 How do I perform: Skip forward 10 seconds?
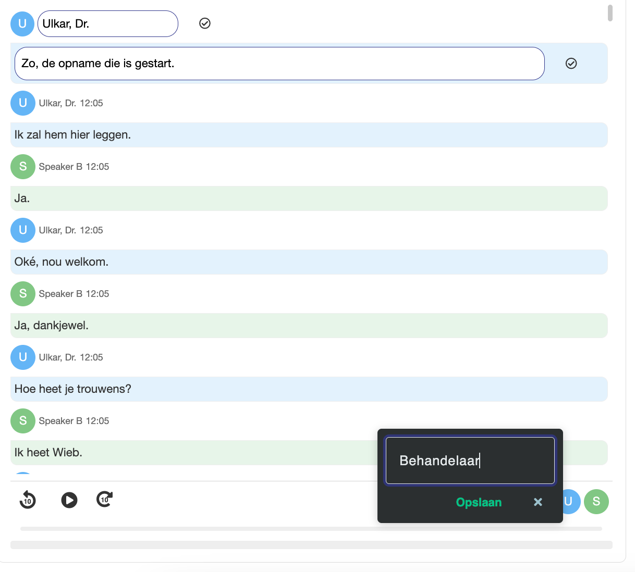click(x=104, y=499)
